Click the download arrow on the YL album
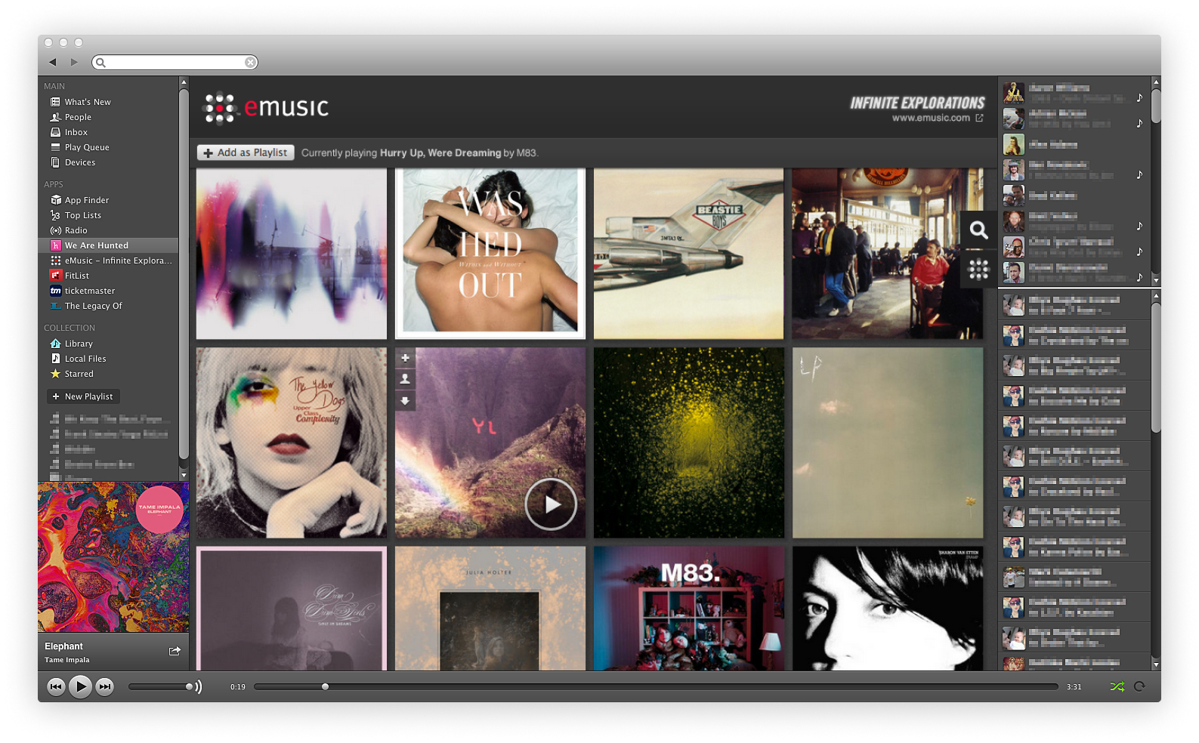The height and width of the screenshot is (743, 1199). coord(405,401)
